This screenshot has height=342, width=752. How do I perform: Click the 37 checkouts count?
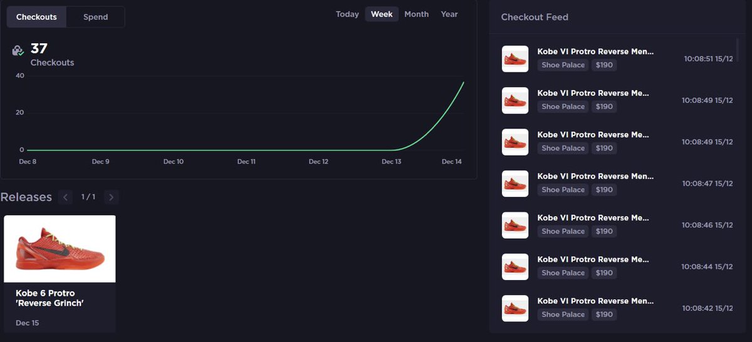39,48
